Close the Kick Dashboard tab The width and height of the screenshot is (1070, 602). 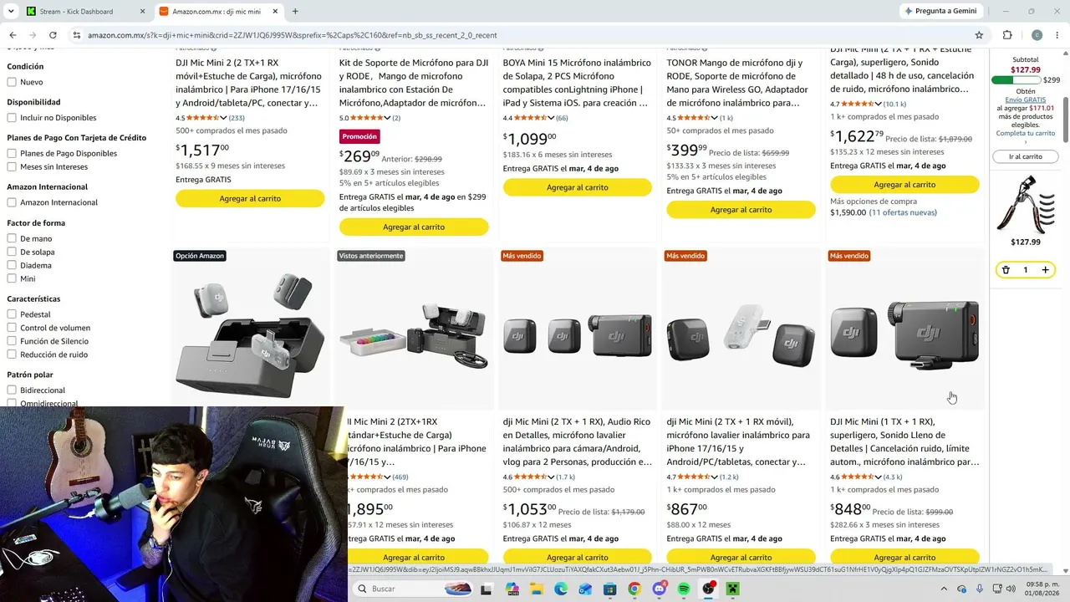[142, 12]
